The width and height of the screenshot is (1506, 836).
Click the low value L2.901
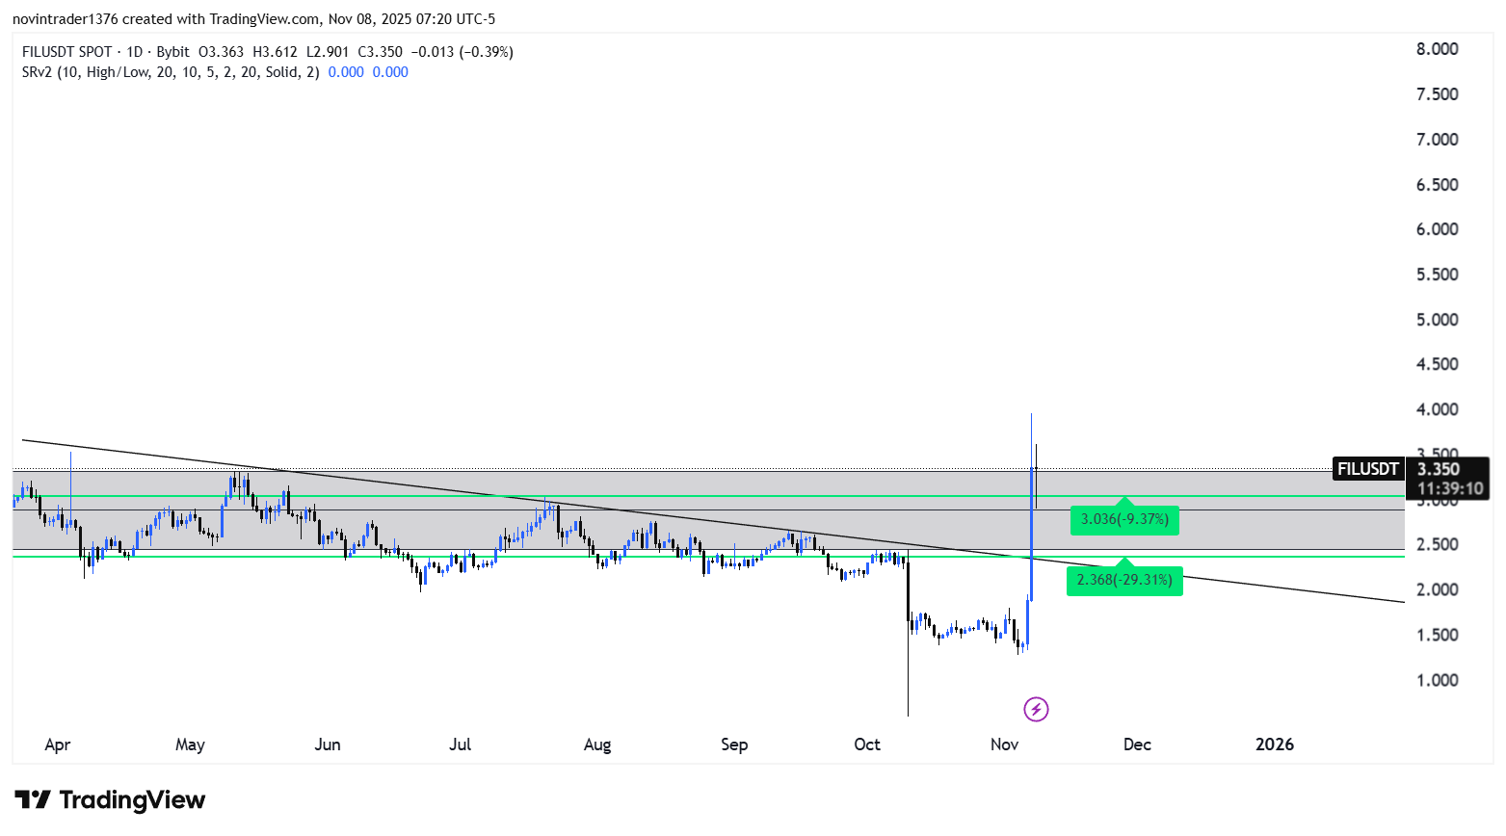click(x=328, y=52)
